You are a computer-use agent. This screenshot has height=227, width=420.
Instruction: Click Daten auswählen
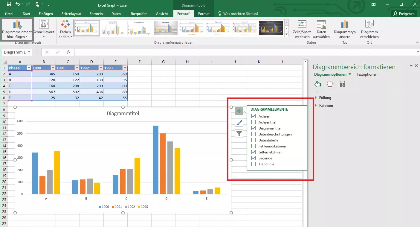click(321, 29)
